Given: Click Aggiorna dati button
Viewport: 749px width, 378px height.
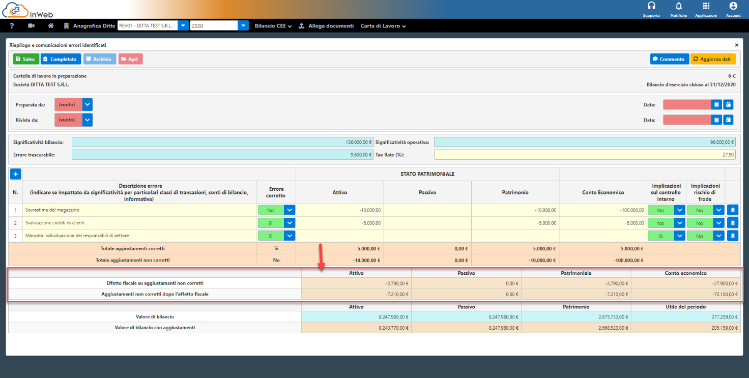Looking at the screenshot, I should (713, 59).
